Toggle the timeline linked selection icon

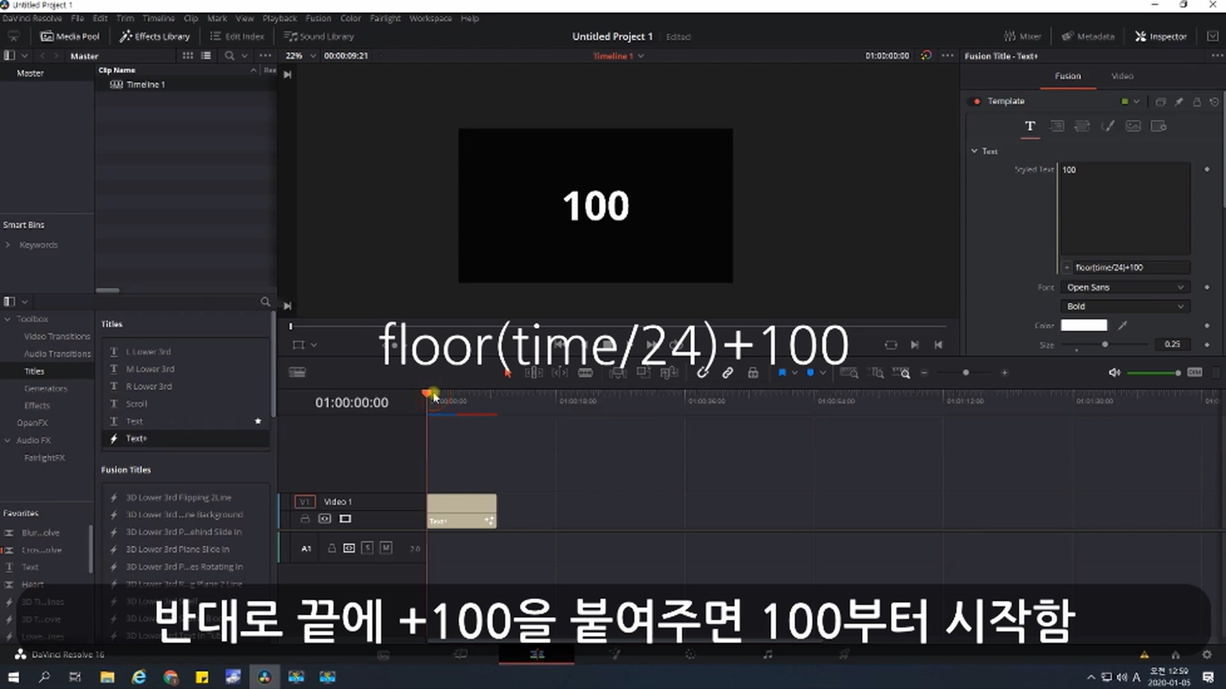[x=727, y=373]
